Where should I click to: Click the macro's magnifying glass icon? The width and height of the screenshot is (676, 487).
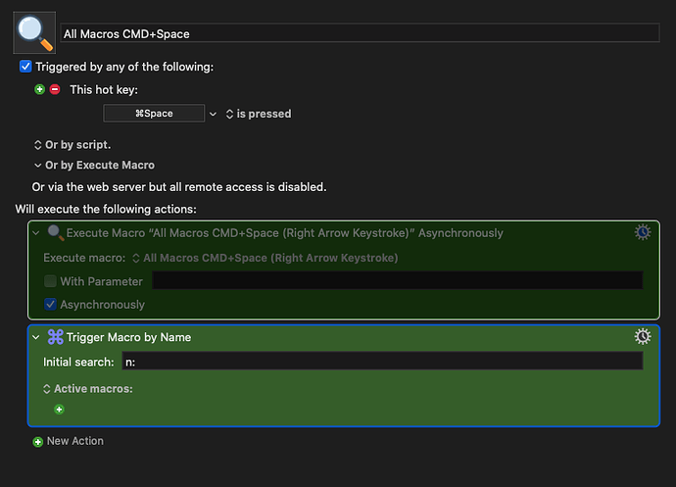(34, 32)
